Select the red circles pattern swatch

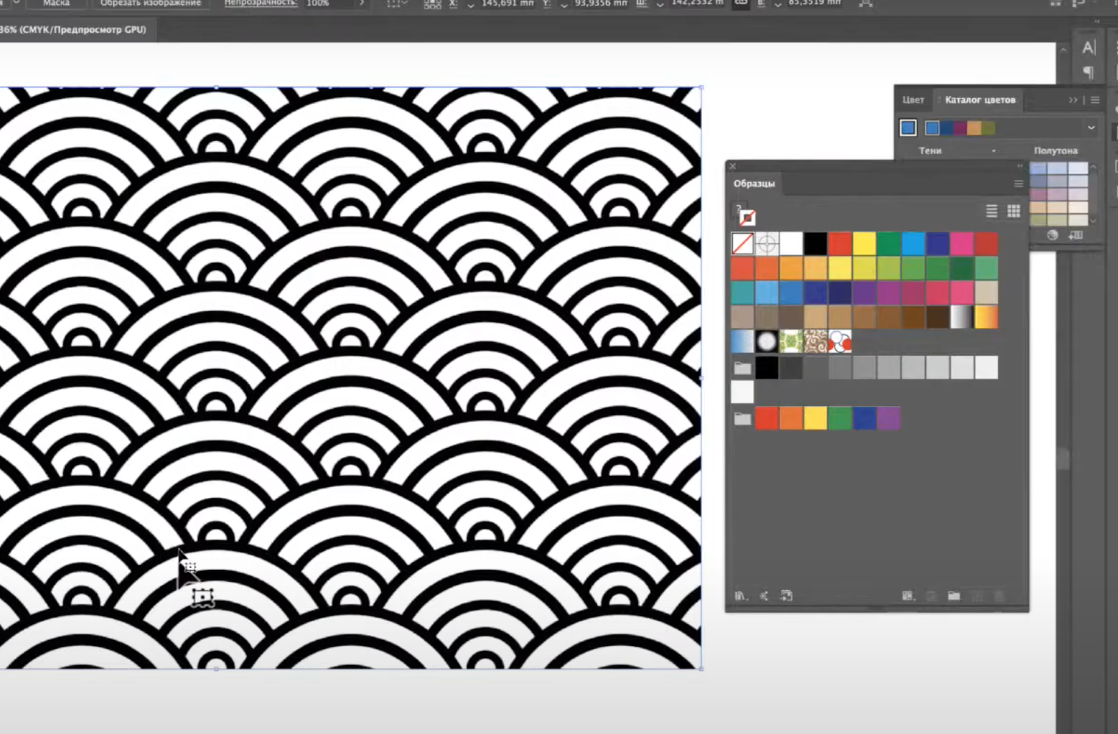tap(840, 342)
